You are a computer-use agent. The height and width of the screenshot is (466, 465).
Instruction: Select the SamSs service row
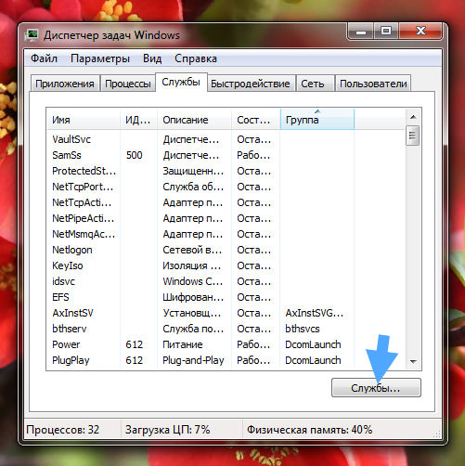point(225,155)
